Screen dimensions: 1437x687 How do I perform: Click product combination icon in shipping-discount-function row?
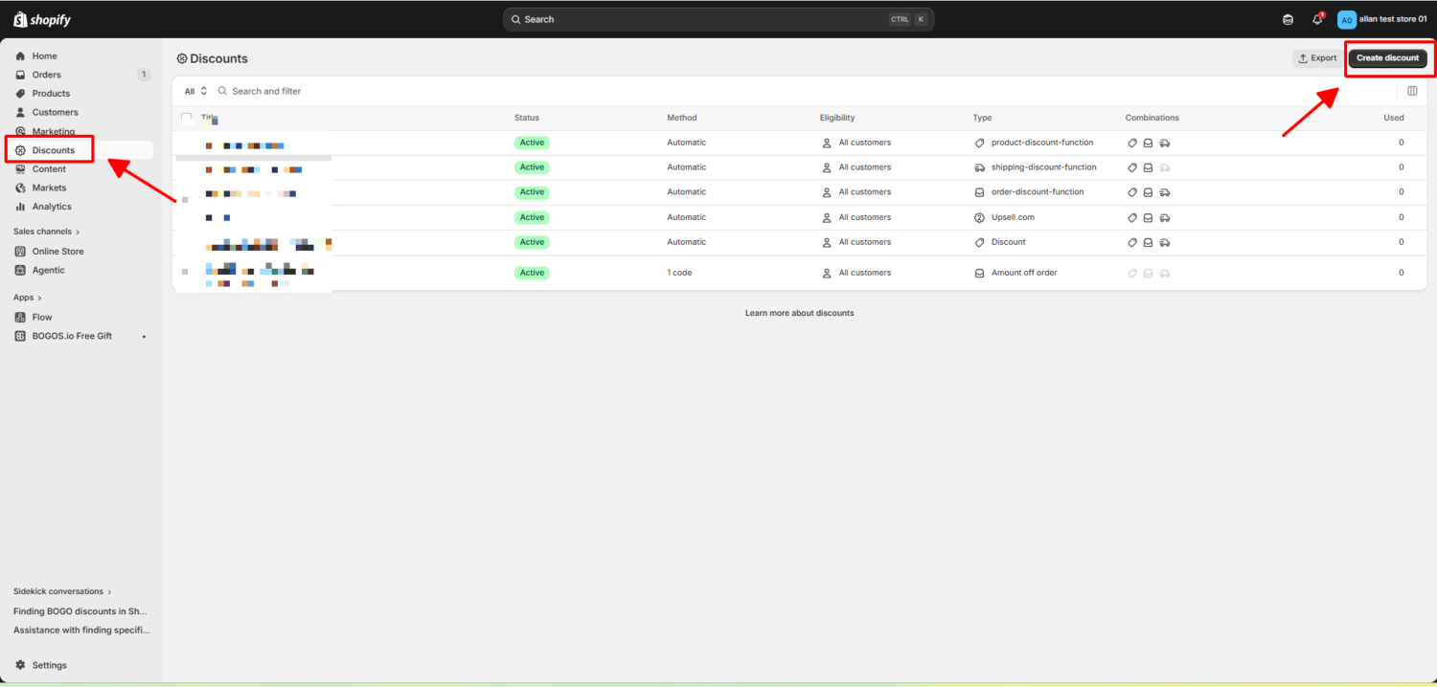click(x=1132, y=167)
